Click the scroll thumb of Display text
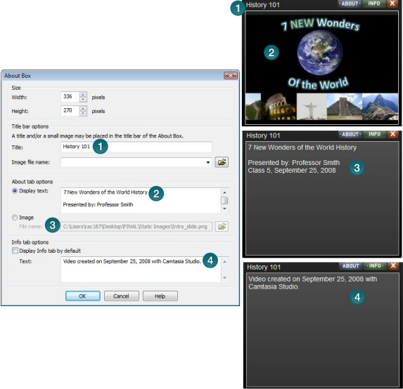 click(x=224, y=200)
